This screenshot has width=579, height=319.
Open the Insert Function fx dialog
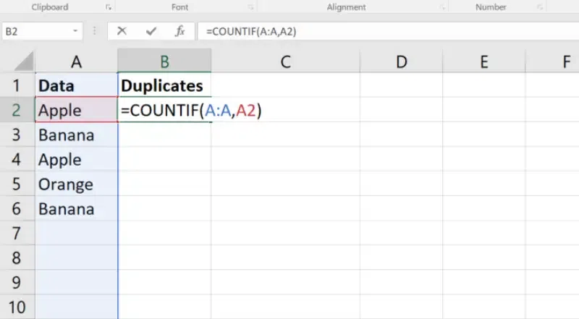pyautogui.click(x=180, y=32)
